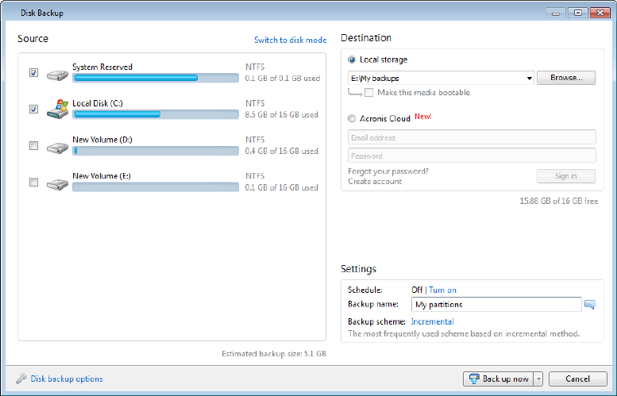Click the Local Disk (C:) usage bar
The width and height of the screenshot is (617, 396).
click(x=156, y=114)
